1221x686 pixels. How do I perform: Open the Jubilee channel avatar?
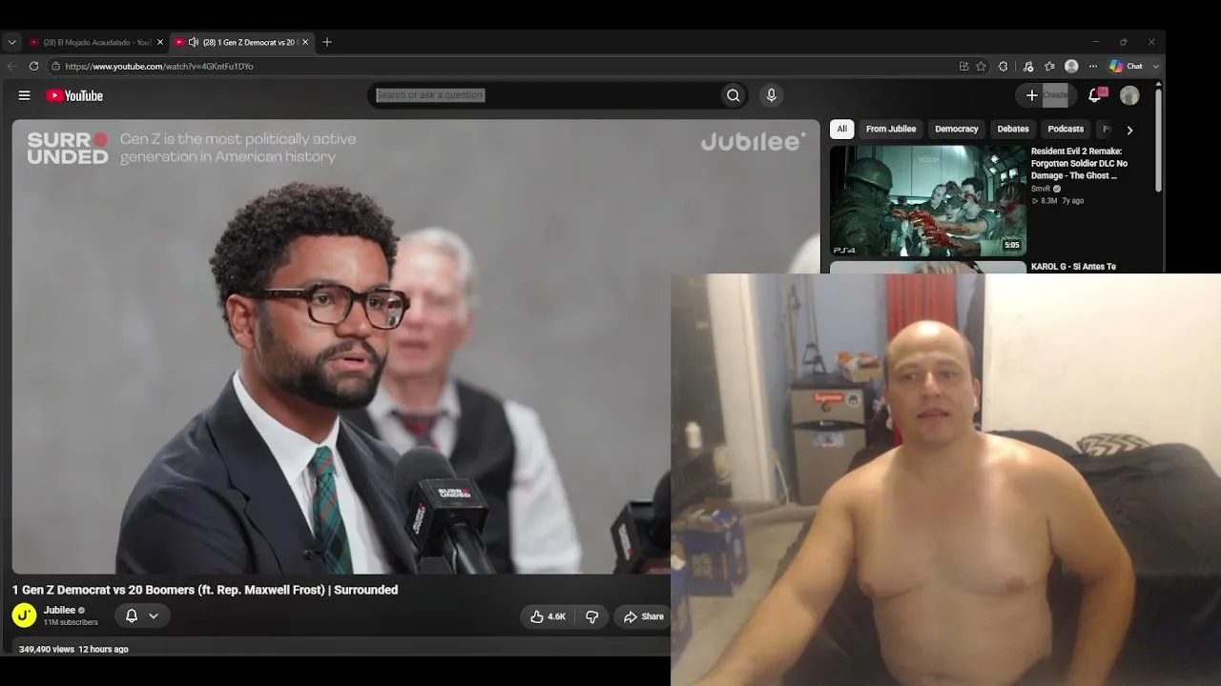pos(25,615)
